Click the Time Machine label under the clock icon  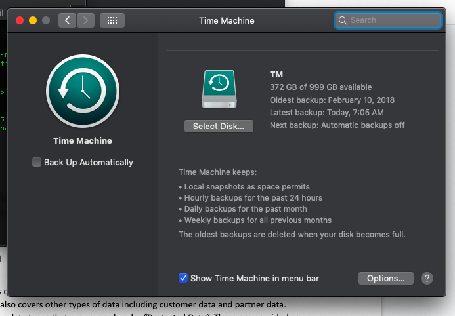point(83,141)
